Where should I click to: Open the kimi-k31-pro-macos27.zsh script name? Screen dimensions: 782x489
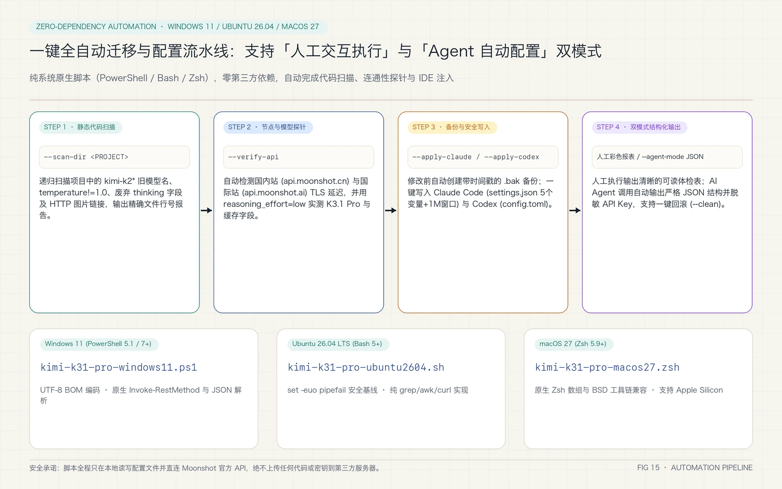click(x=607, y=367)
